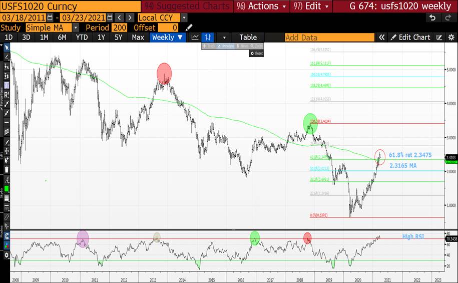The image size is (458, 283).
Task: Click the left toolbar settings gear
Action: pyautogui.click(x=7, y=255)
